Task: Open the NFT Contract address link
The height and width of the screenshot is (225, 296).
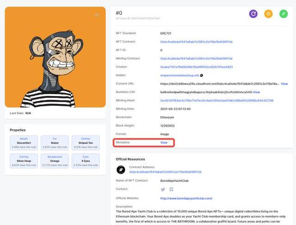Action: [x=196, y=42]
